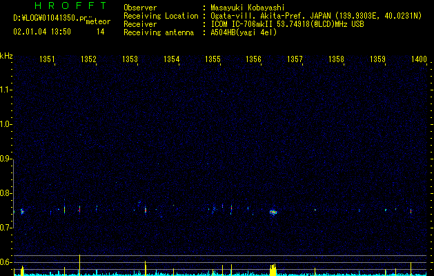Click the wide yellow intensity block after 1356
This screenshot has width=434, height=276.
(273, 270)
